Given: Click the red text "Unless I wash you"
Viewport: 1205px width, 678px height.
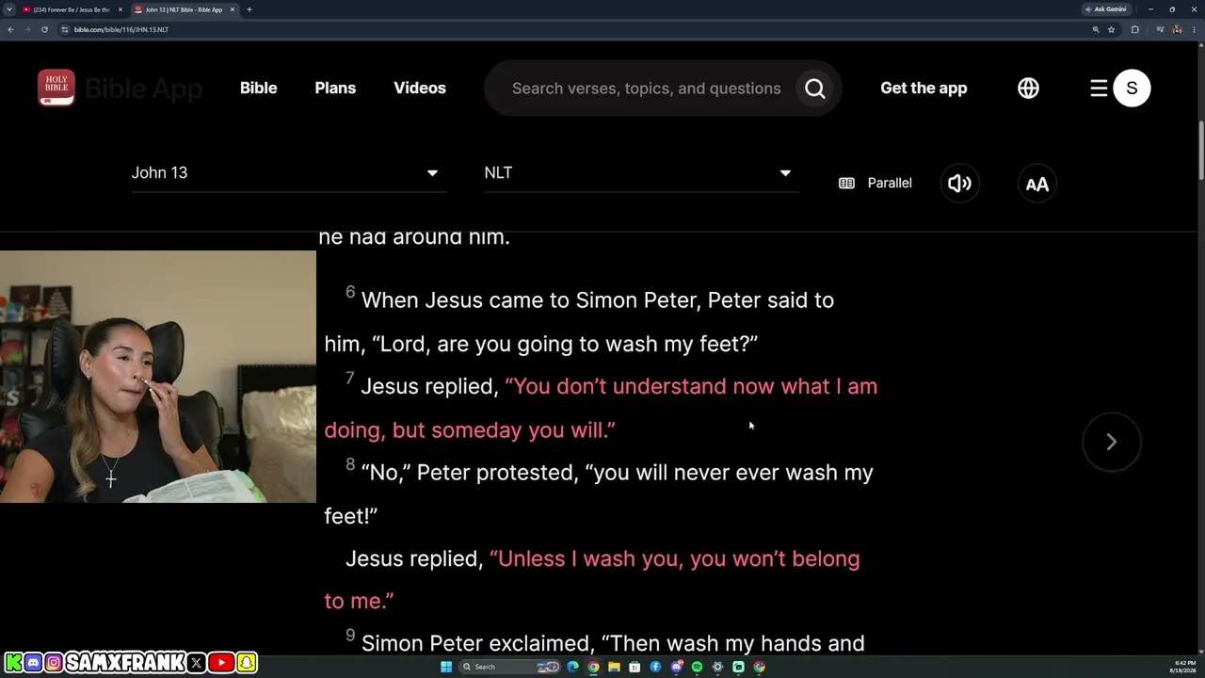Looking at the screenshot, I should 587,558.
